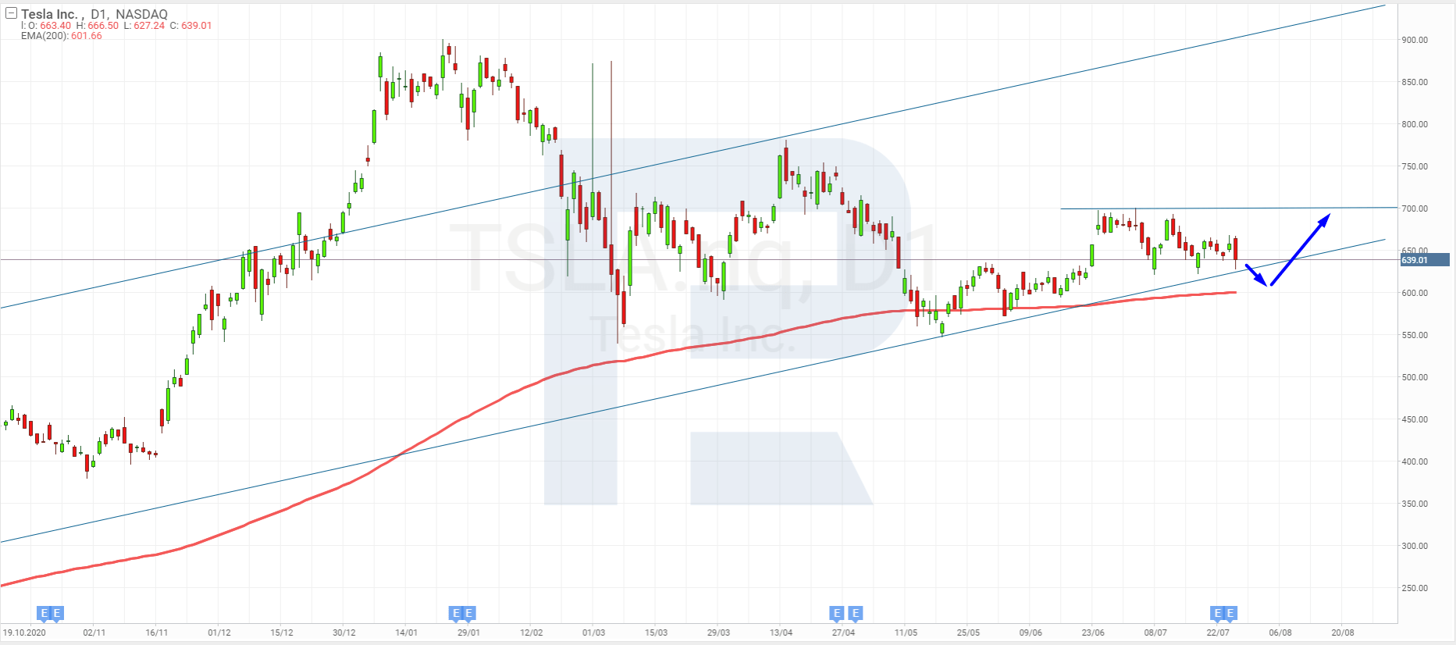The width and height of the screenshot is (1456, 645).
Task: Open the E event marker above 19.10.2020 end
Action: point(44,613)
